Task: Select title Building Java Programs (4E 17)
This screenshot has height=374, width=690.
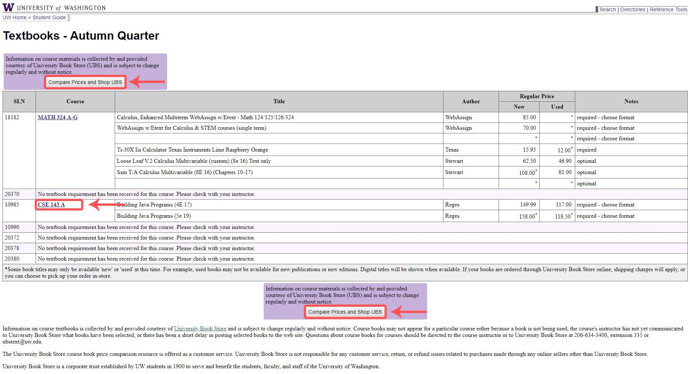Action: [154, 205]
